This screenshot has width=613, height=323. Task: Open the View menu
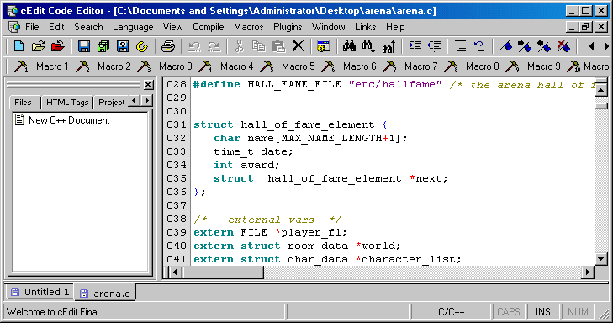pyautogui.click(x=172, y=27)
